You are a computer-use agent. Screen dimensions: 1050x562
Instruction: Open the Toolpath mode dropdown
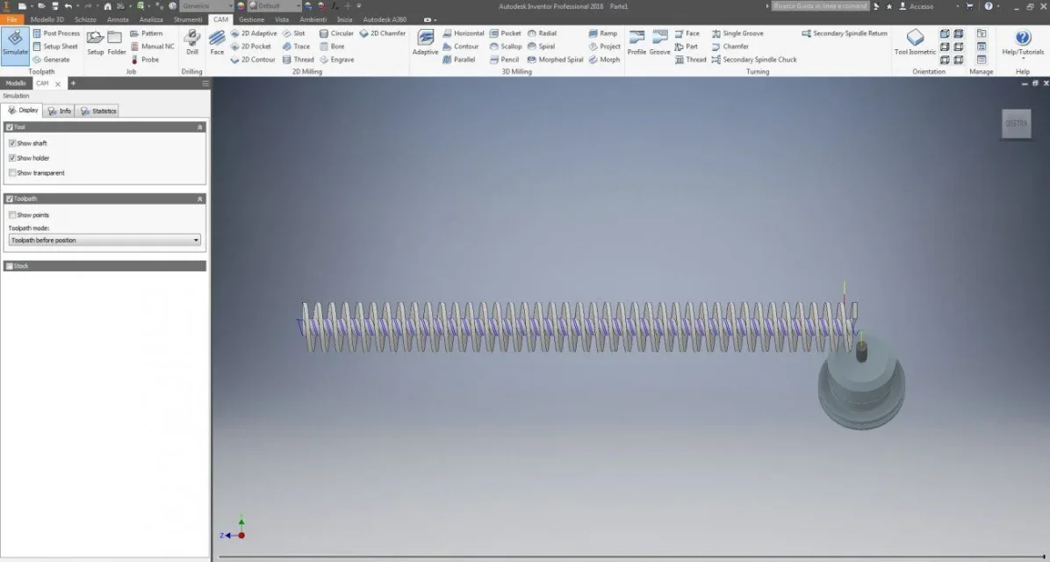[x=104, y=240]
